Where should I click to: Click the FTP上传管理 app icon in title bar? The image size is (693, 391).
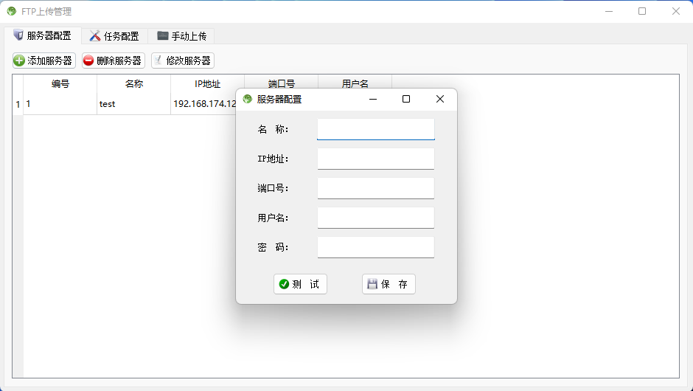click(12, 11)
